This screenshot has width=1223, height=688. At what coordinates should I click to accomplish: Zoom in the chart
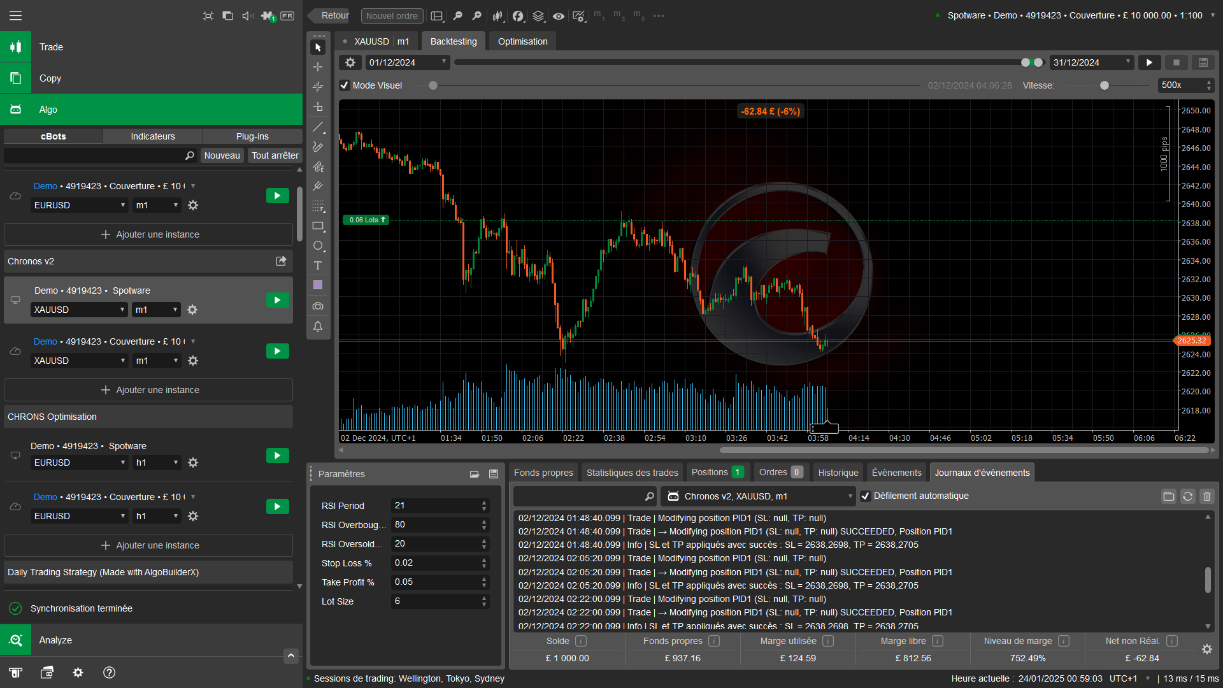tap(476, 16)
